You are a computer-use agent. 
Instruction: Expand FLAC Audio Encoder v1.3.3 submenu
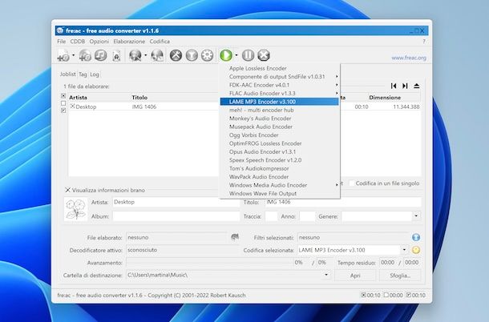click(x=280, y=93)
